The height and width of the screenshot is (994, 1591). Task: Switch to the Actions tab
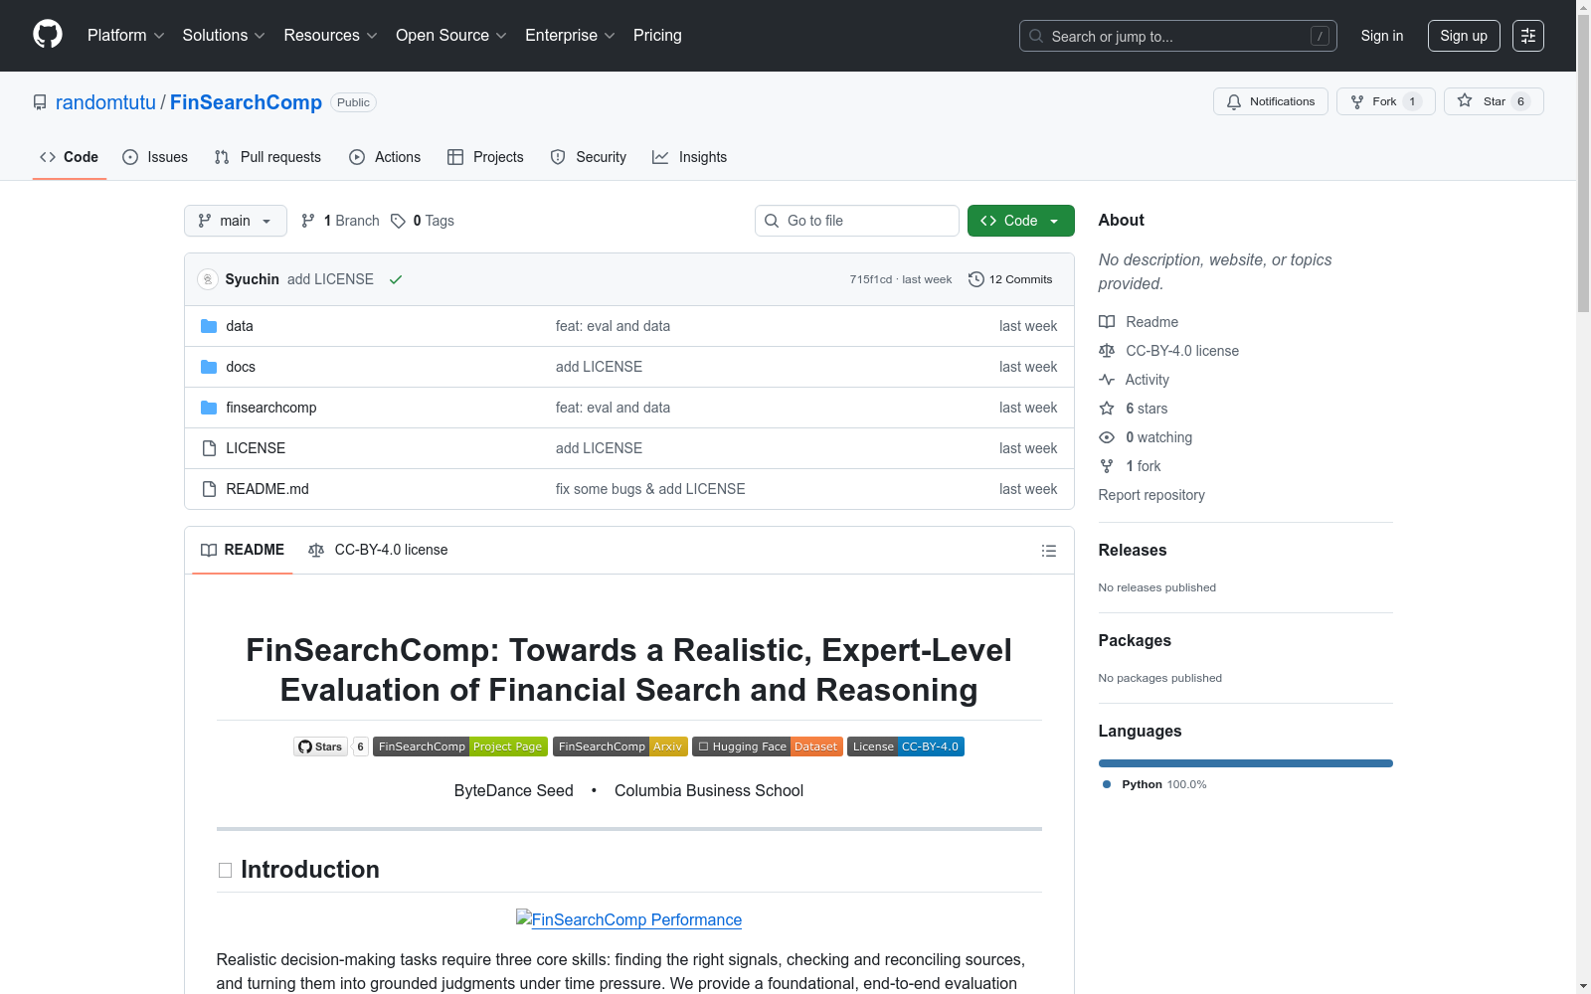tap(385, 157)
